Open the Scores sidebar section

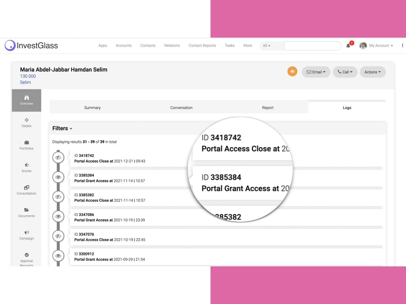coord(27,168)
